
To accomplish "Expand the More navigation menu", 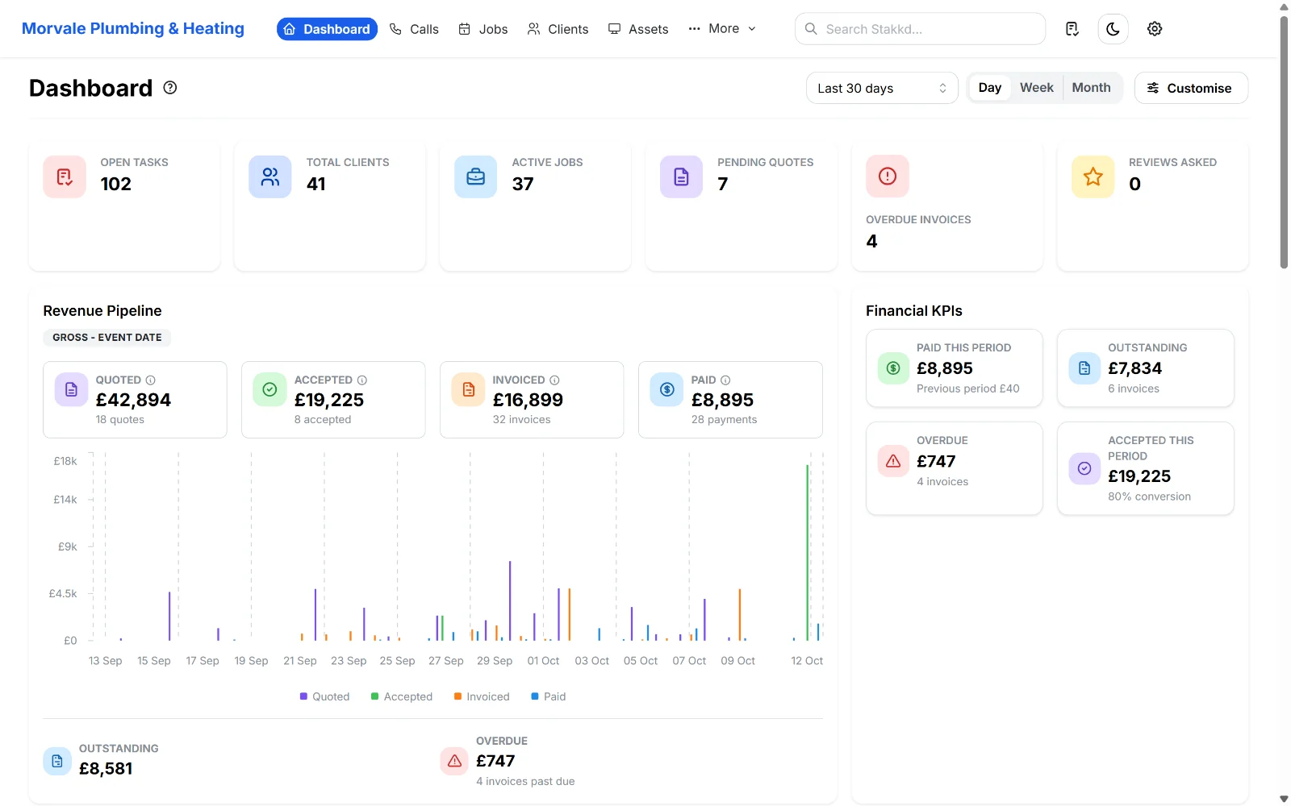I will pyautogui.click(x=722, y=29).
